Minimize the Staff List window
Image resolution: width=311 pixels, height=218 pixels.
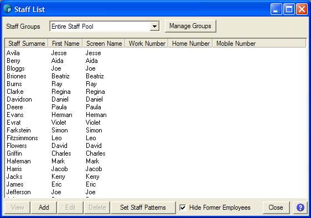[276, 9]
